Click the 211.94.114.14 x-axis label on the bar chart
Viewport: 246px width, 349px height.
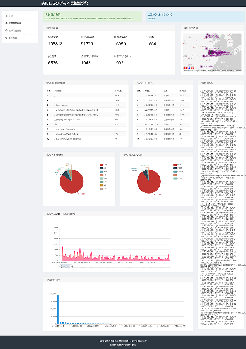[58, 326]
